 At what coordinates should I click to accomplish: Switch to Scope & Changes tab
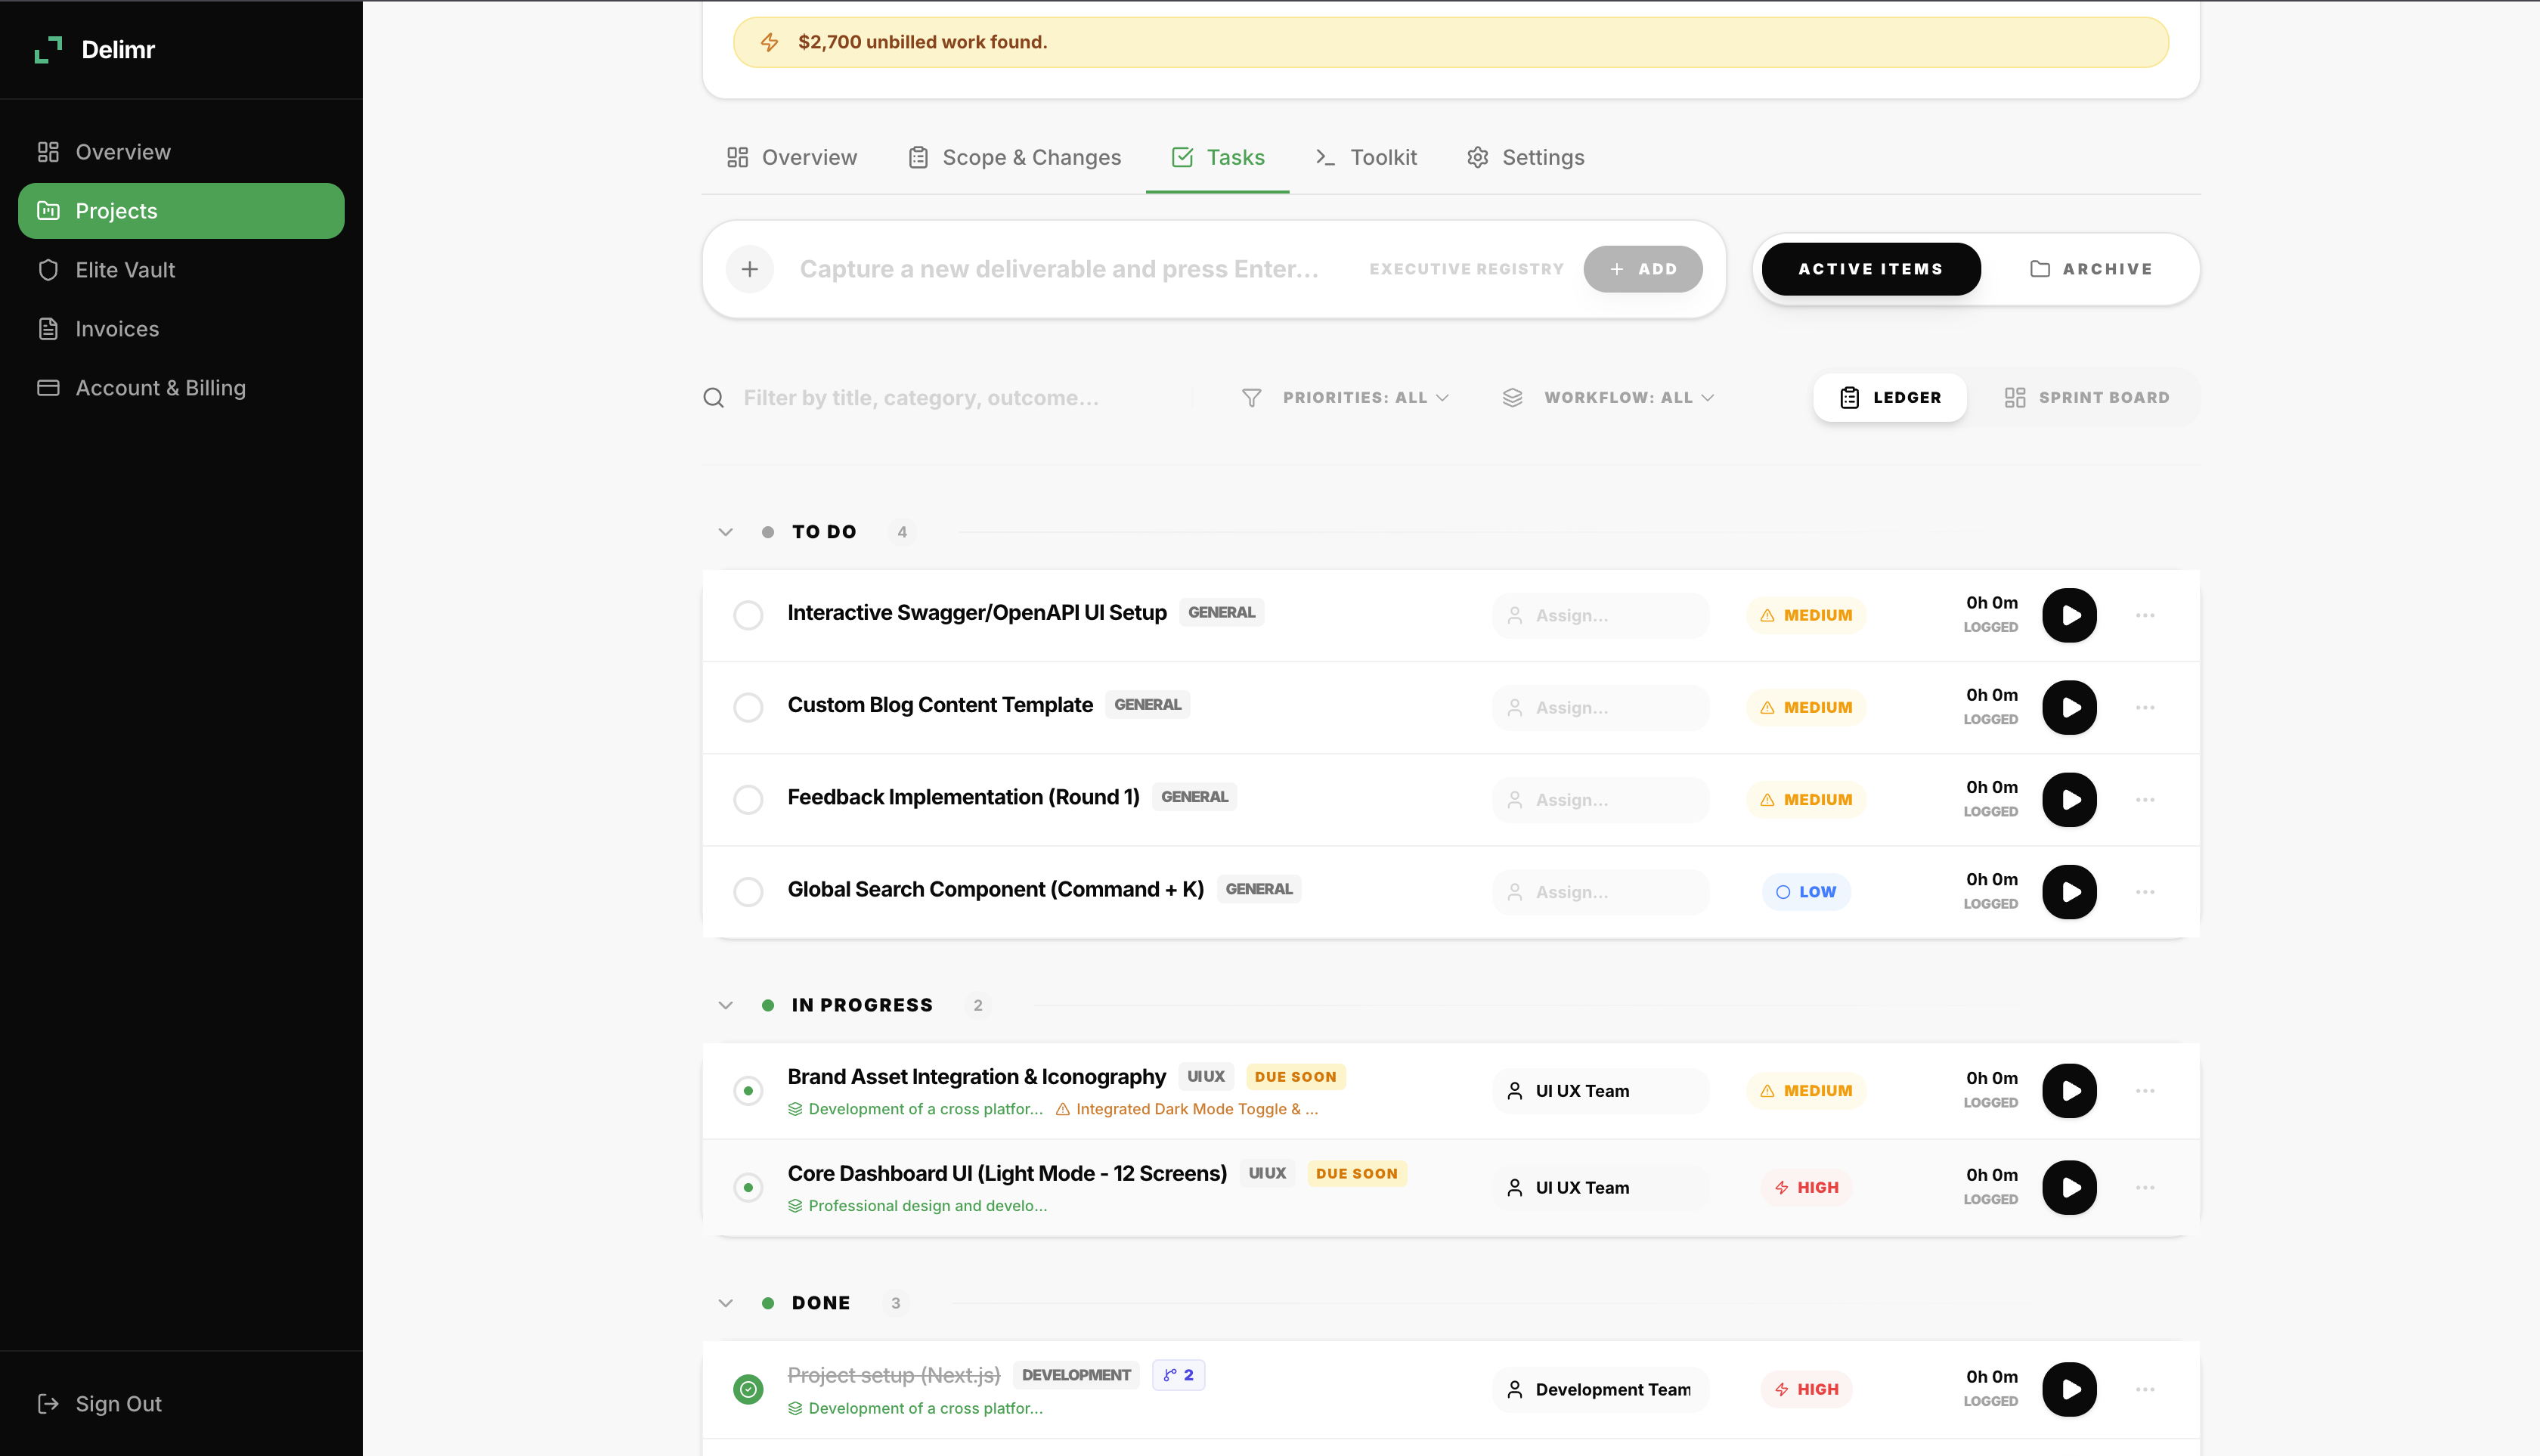(x=1015, y=158)
